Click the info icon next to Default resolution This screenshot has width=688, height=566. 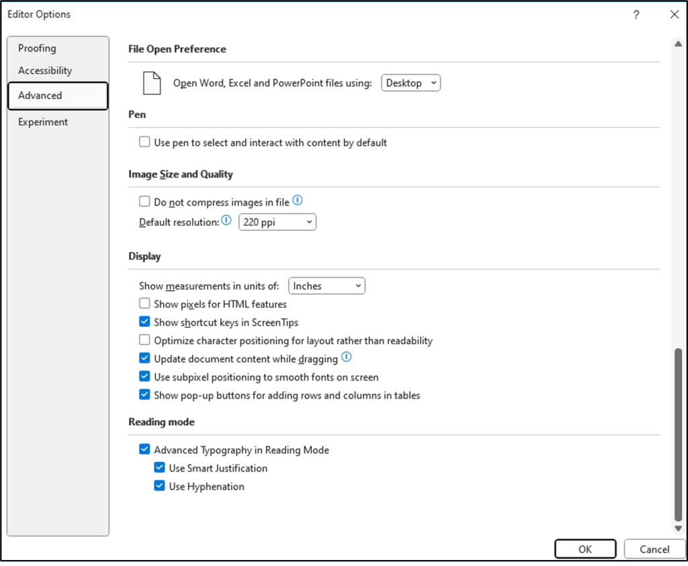click(226, 220)
